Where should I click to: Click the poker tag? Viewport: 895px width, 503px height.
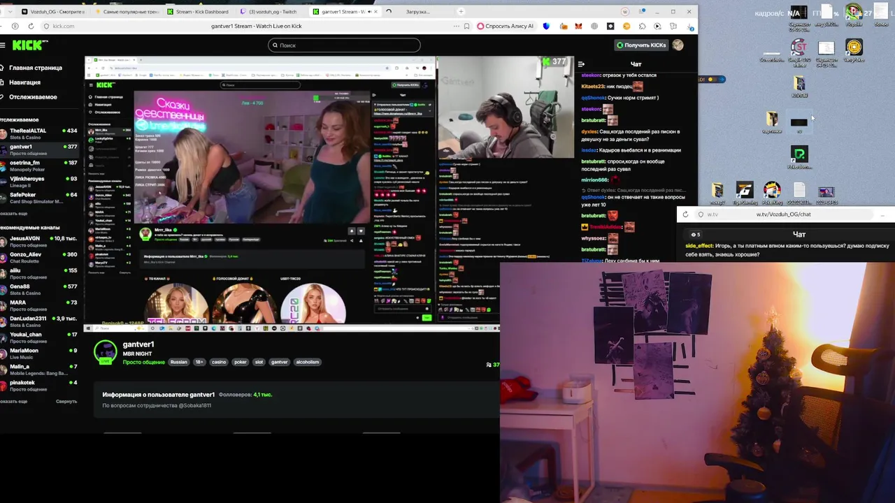tap(240, 362)
